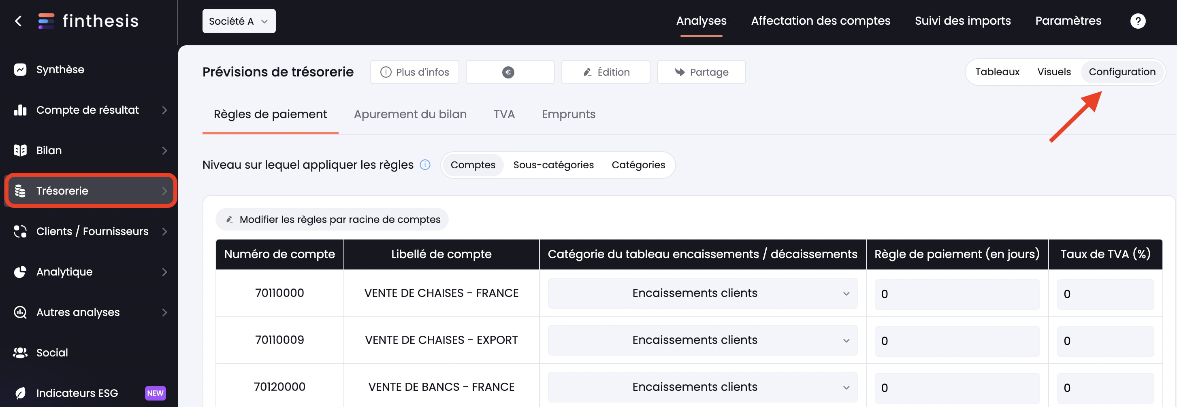1177x407 pixels.
Task: Select the Analytique pie chart icon
Action: (20, 271)
